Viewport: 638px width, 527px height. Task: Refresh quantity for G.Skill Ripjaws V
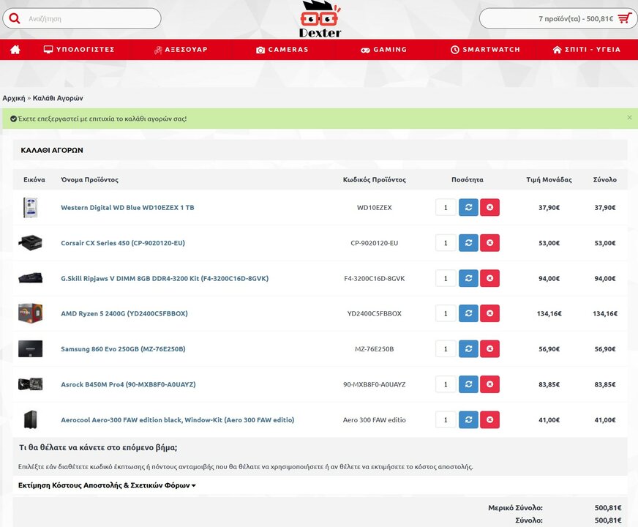(x=468, y=278)
